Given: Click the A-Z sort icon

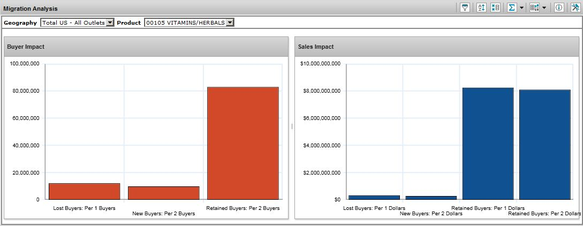Looking at the screenshot, I should (x=481, y=8).
